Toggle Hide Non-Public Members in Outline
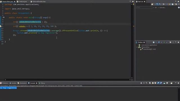This screenshot has width=180, height=101. pos(164,42)
